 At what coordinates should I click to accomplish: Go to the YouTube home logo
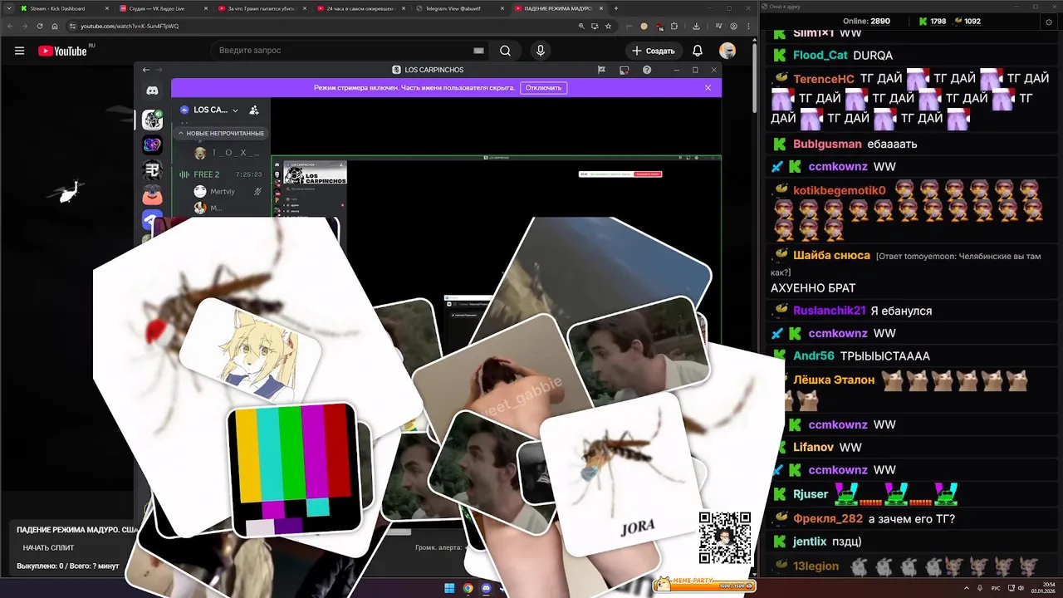(x=62, y=51)
